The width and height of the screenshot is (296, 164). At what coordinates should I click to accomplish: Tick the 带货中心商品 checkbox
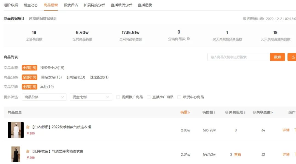point(179,97)
